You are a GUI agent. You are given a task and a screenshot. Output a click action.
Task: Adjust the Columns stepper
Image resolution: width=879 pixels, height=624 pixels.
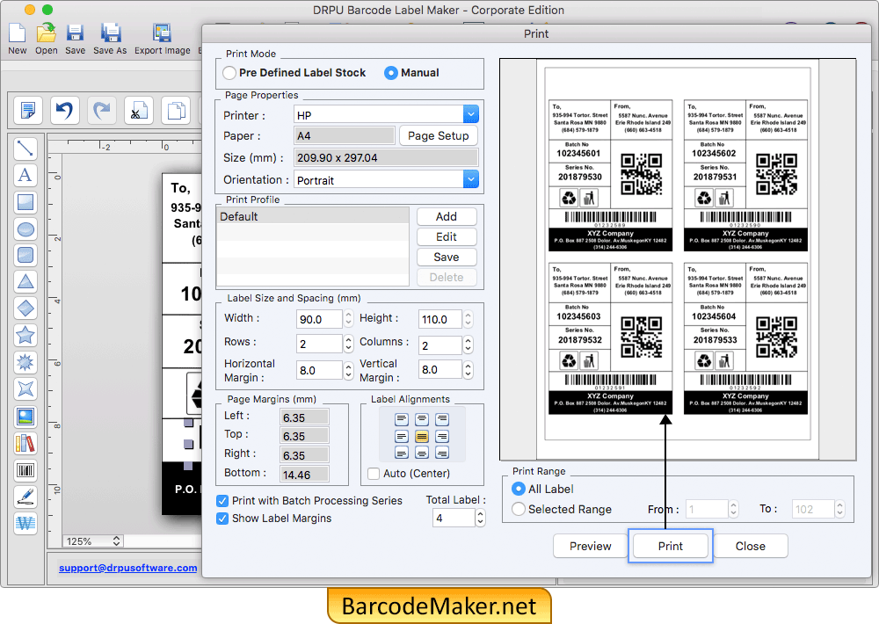469,345
